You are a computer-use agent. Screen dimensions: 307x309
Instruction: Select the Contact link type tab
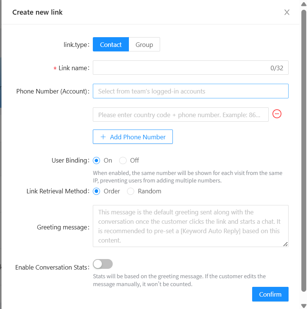(111, 45)
